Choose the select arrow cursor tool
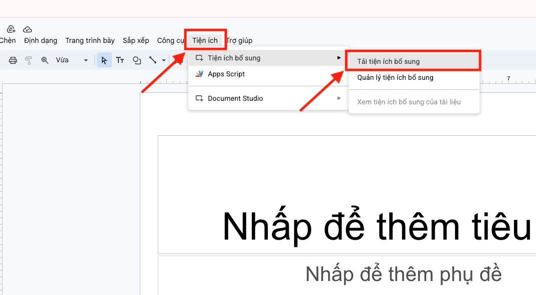This screenshot has height=295, width=536. coord(104,60)
